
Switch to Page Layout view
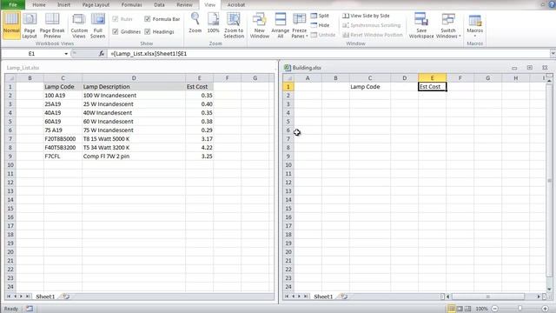[30, 24]
